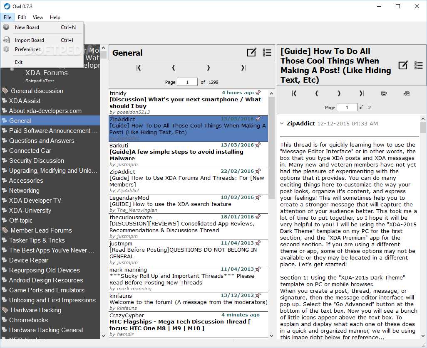Open CrazyCypher's HTC Flagships discussion thread

point(189,325)
